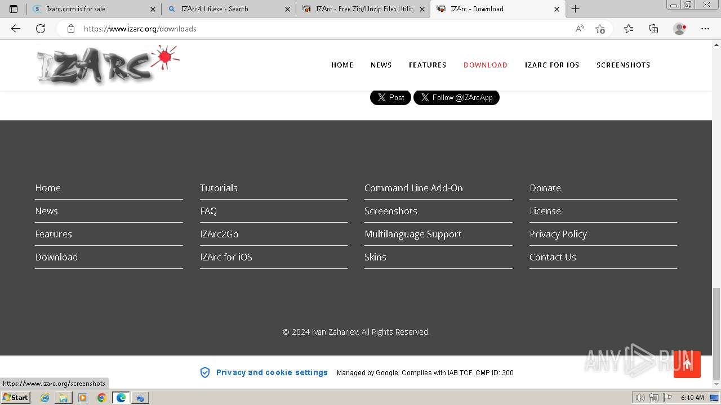Open the footer News link
This screenshot has height=405, width=721.
(46, 211)
